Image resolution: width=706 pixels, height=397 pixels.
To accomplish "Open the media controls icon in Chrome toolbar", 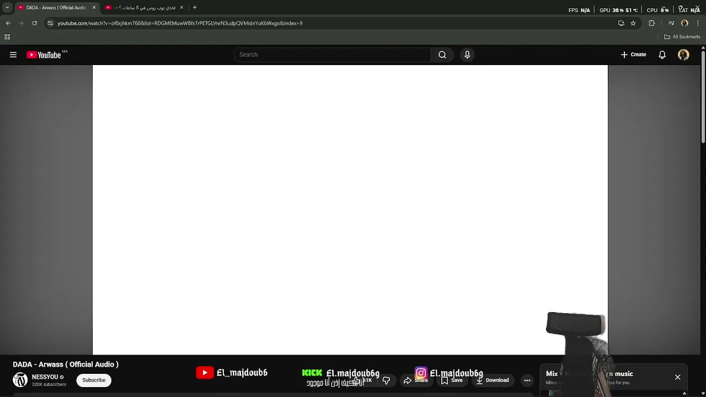I will [x=671, y=23].
